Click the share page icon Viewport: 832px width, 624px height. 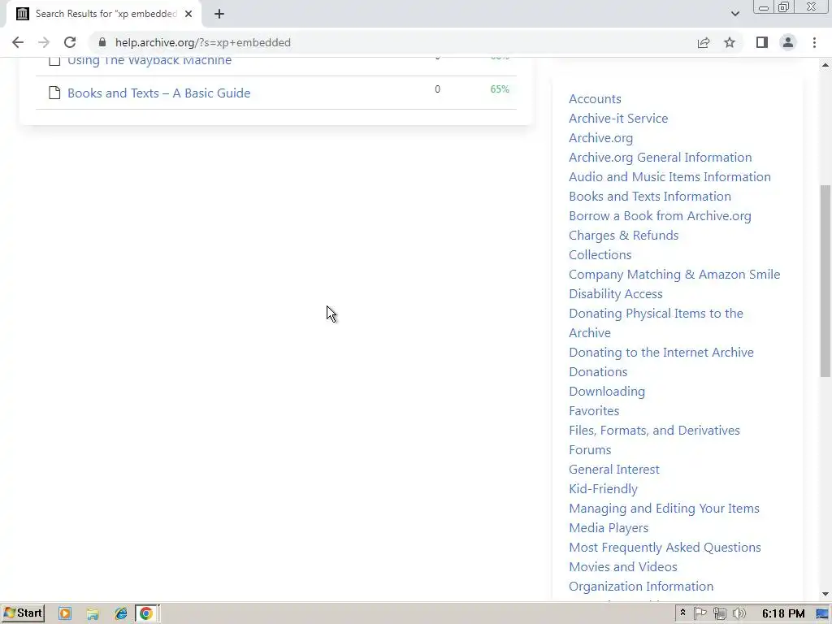[x=704, y=42]
